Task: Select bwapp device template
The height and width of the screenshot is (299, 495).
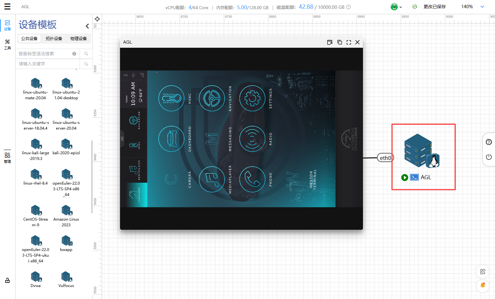Action: pos(66,244)
